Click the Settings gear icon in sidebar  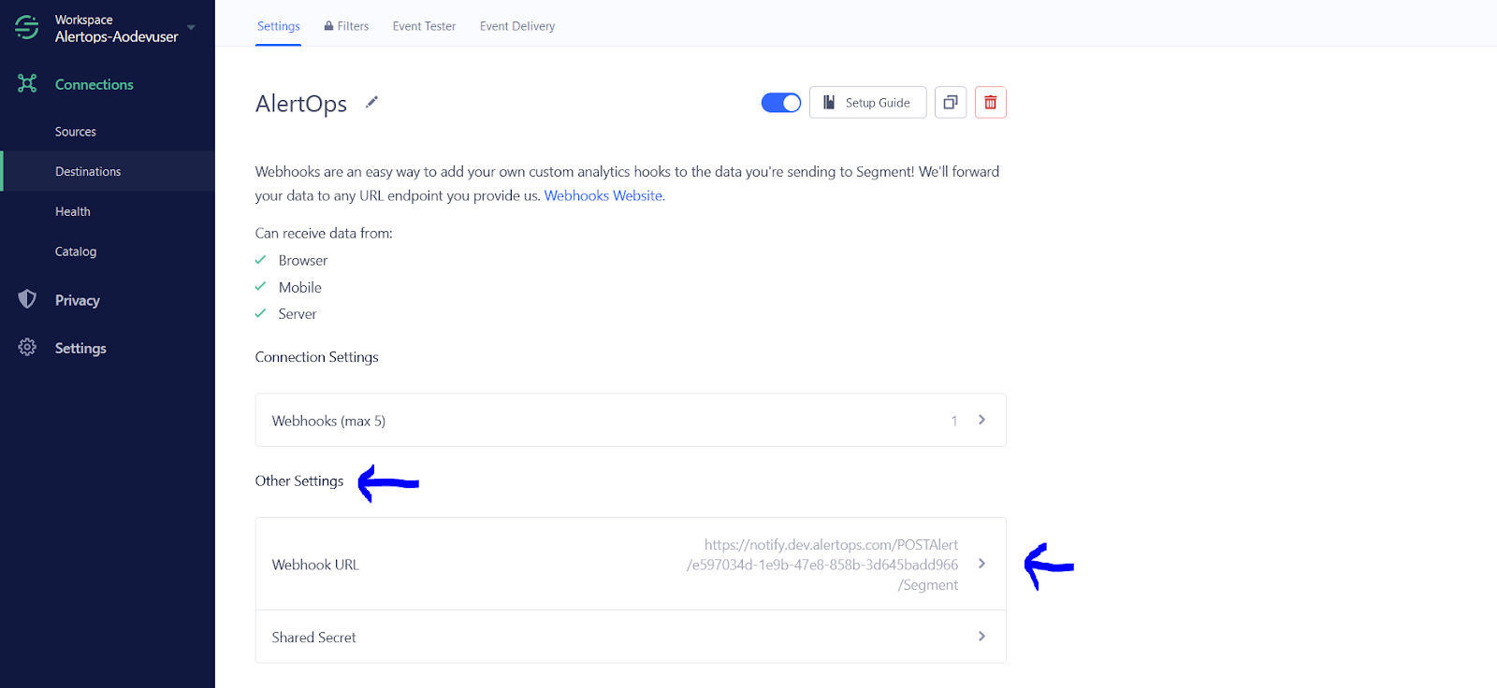[x=27, y=348]
